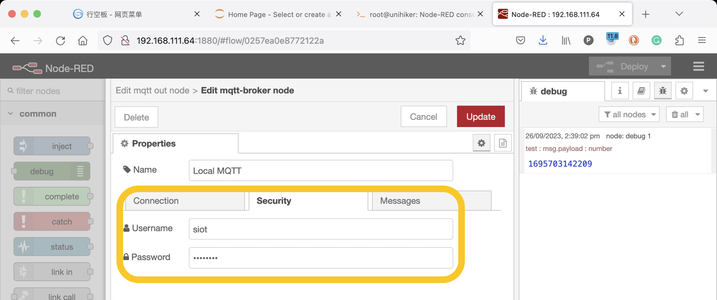Close the Node-RED browser tab

622,14
